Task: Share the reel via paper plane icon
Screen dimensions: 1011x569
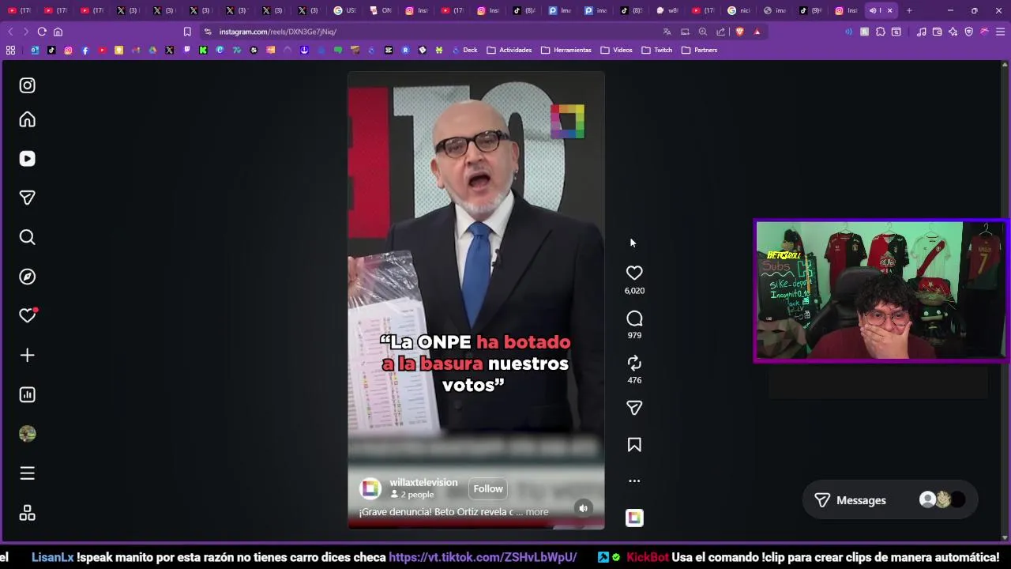Action: click(x=634, y=408)
